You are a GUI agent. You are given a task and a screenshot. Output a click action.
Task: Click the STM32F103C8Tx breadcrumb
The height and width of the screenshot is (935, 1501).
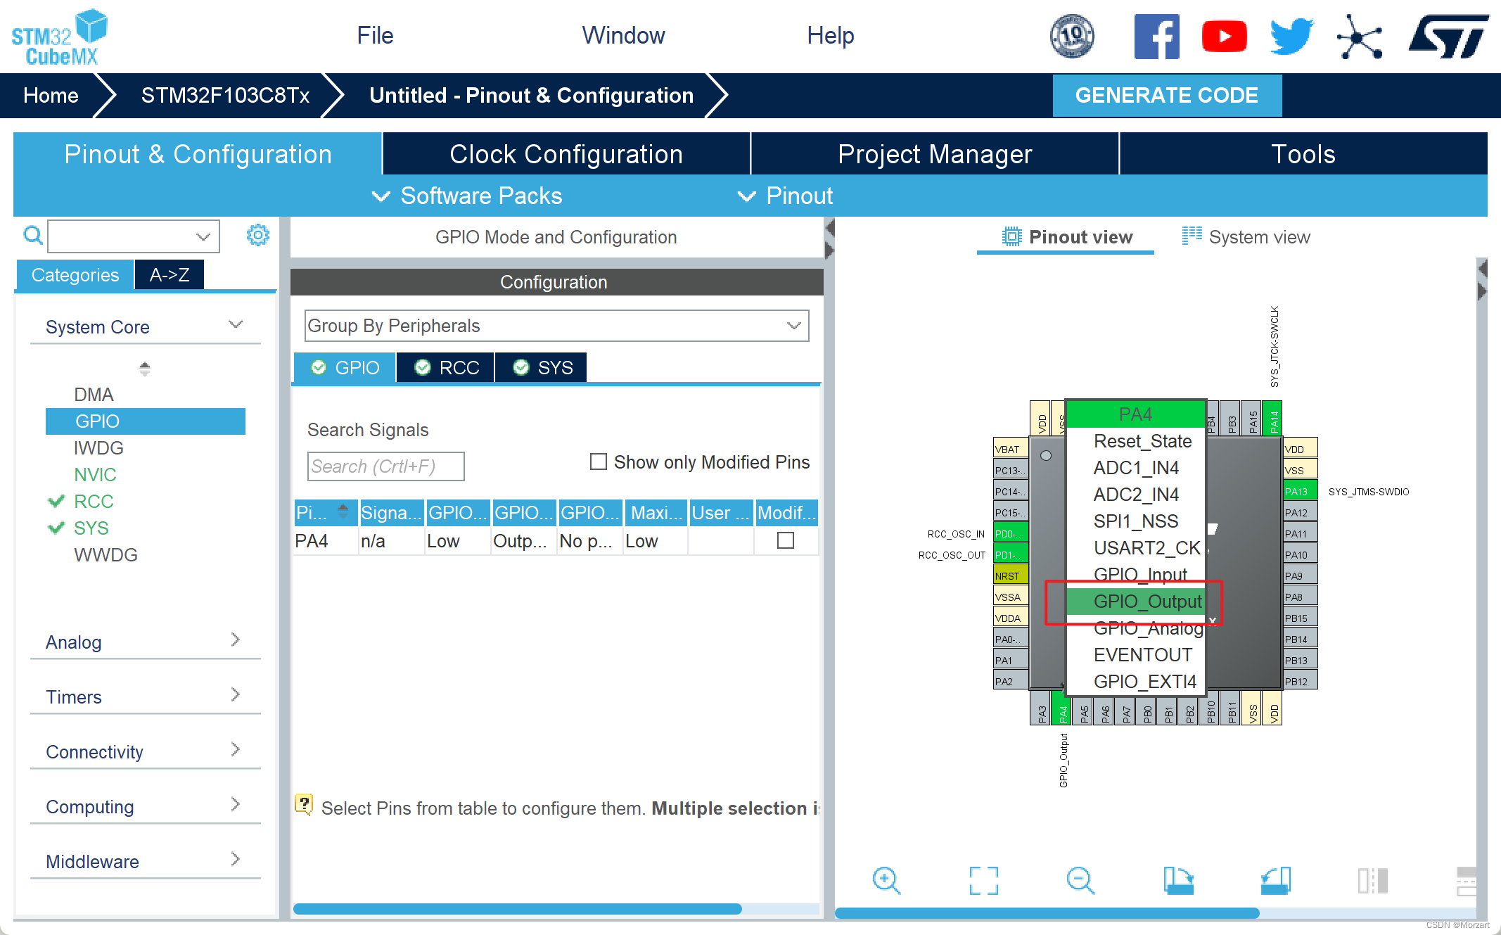225,95
